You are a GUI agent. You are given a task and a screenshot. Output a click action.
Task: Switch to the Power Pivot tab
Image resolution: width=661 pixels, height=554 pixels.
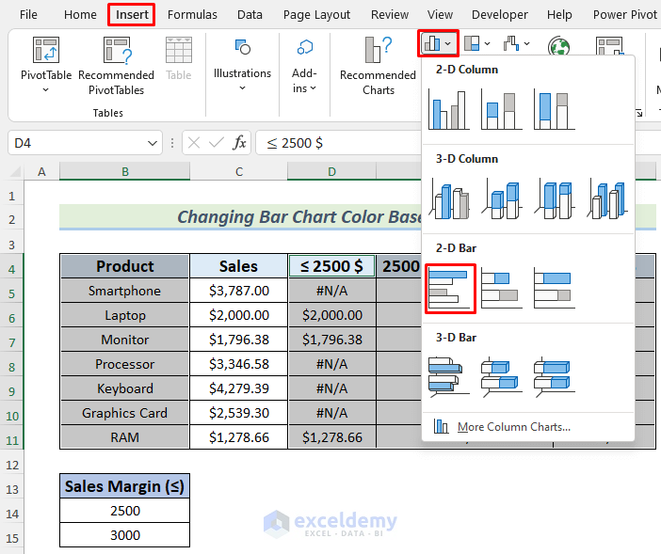click(624, 15)
